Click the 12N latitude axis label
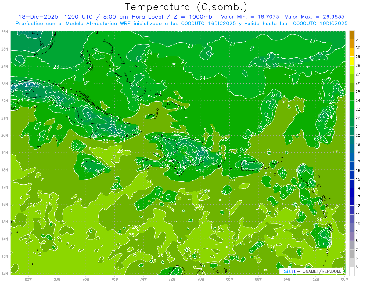 pyautogui.click(x=5, y=273)
